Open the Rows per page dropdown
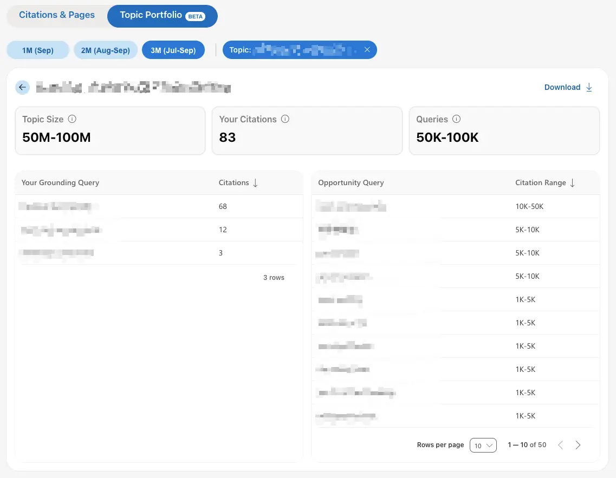This screenshot has height=478, width=616. [483, 446]
